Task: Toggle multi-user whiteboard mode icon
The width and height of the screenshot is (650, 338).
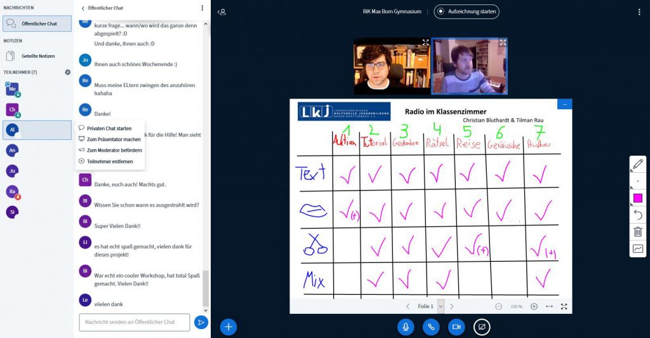Action: point(638,248)
